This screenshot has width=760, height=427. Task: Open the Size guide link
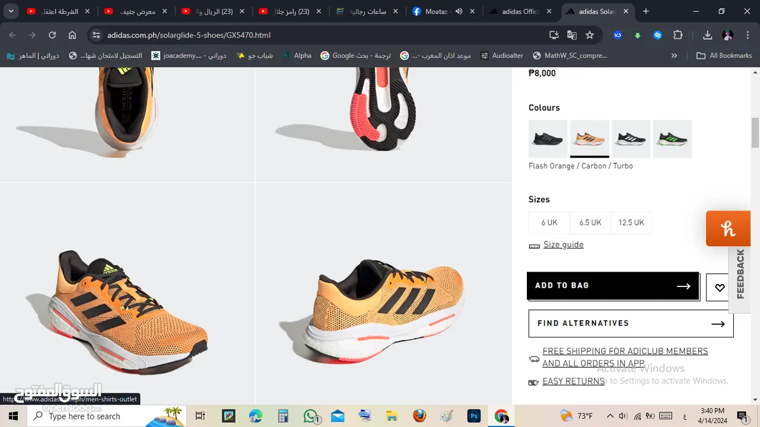point(564,244)
